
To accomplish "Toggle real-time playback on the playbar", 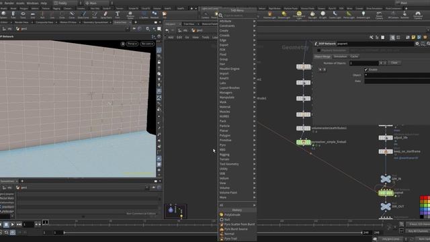I will pos(13,233).
